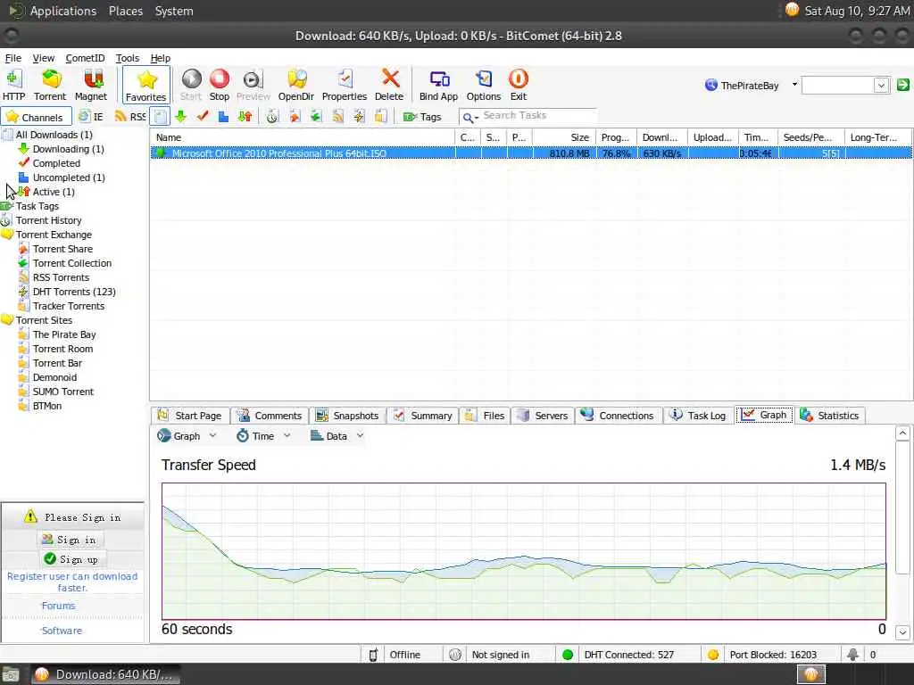914x685 pixels.
Task: Stop the selected download task
Action: [220, 85]
